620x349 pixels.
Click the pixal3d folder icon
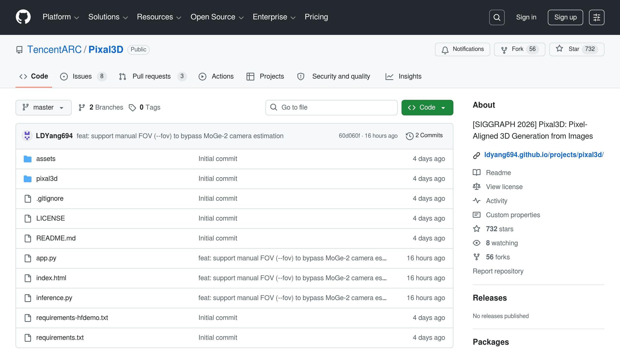(28, 179)
